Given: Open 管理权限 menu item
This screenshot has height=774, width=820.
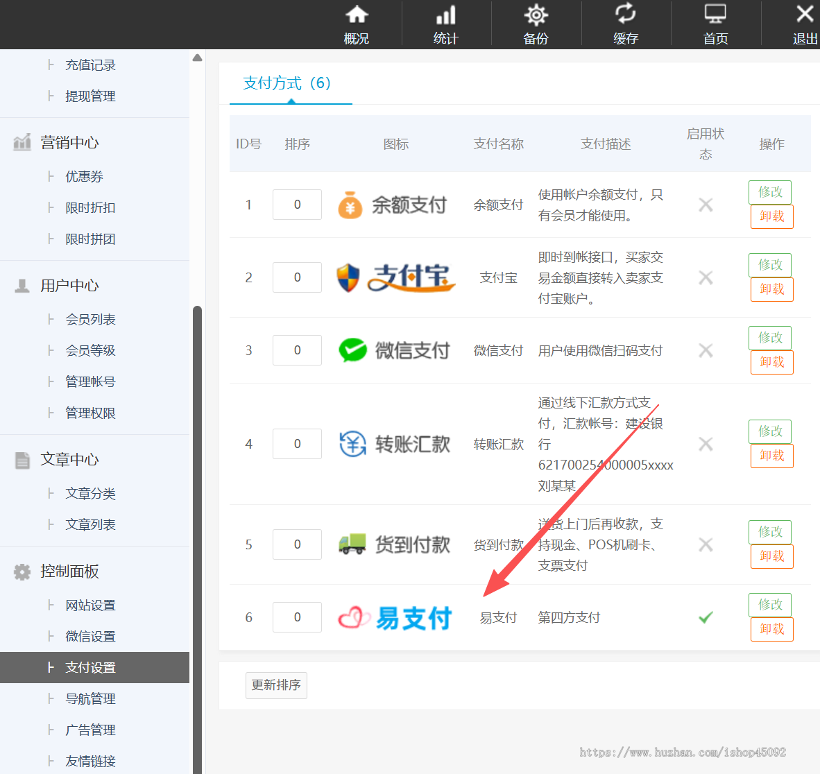Looking at the screenshot, I should coord(90,413).
